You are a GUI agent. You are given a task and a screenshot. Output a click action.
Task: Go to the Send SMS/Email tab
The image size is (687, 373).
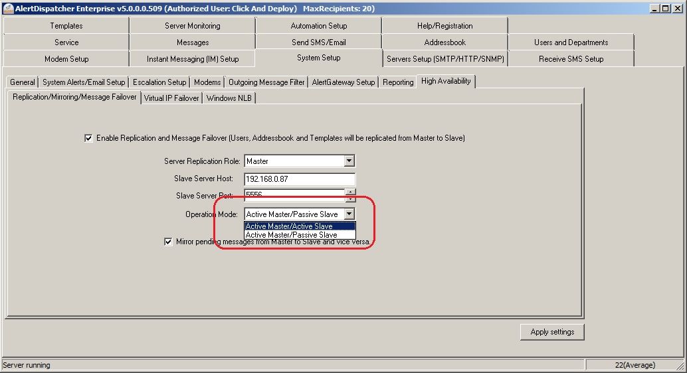click(x=318, y=42)
